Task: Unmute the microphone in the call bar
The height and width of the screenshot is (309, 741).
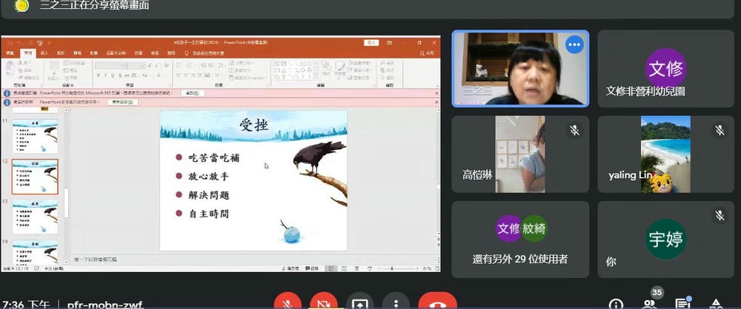Action: [x=288, y=303]
